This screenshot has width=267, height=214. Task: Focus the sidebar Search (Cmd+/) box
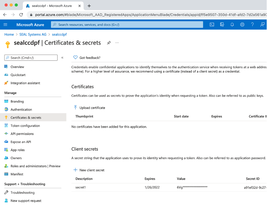click(x=31, y=58)
